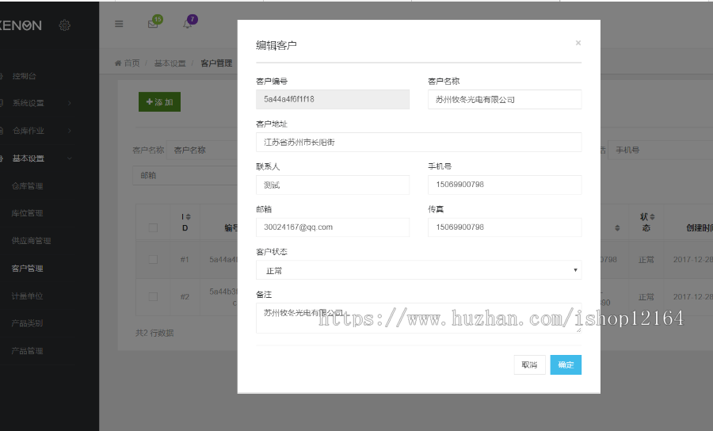The height and width of the screenshot is (431, 713).
Task: Open 仓库管理 in the sidebar
Action: [x=27, y=186]
